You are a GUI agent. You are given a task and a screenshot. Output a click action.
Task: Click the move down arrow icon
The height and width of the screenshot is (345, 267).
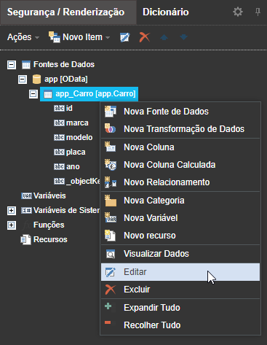pos(183,37)
